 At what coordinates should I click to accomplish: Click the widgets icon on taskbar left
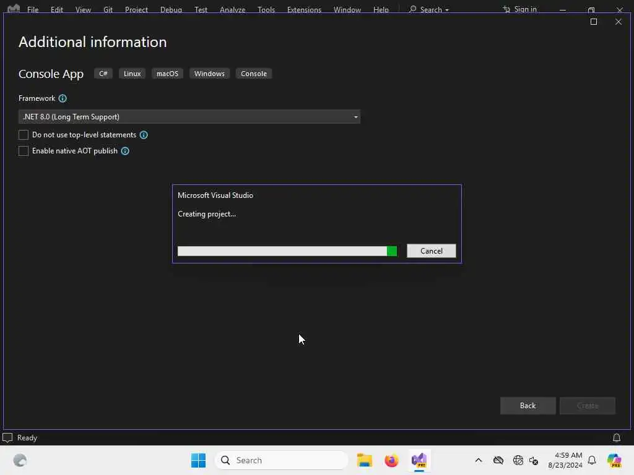(20, 460)
